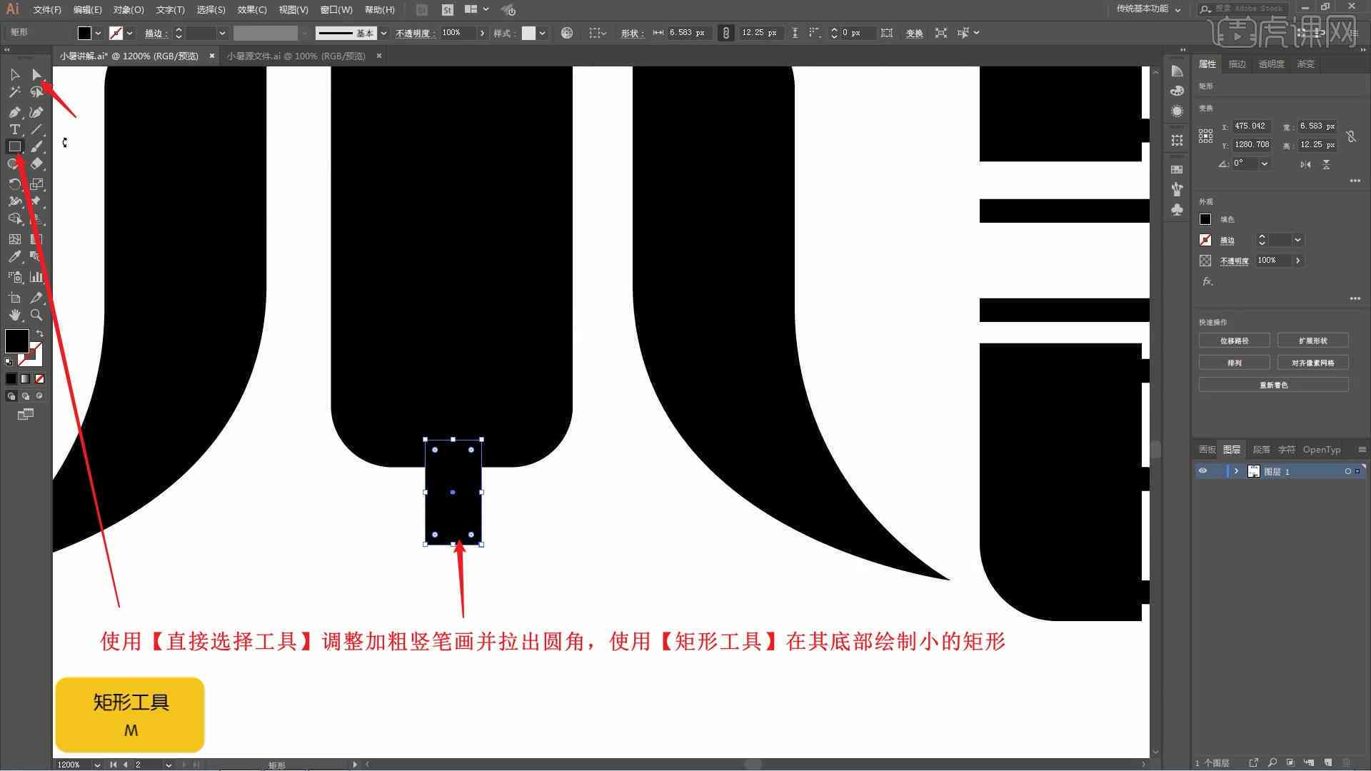Image resolution: width=1371 pixels, height=771 pixels.
Task: Expand stroke weight dropdown
Action: point(221,33)
